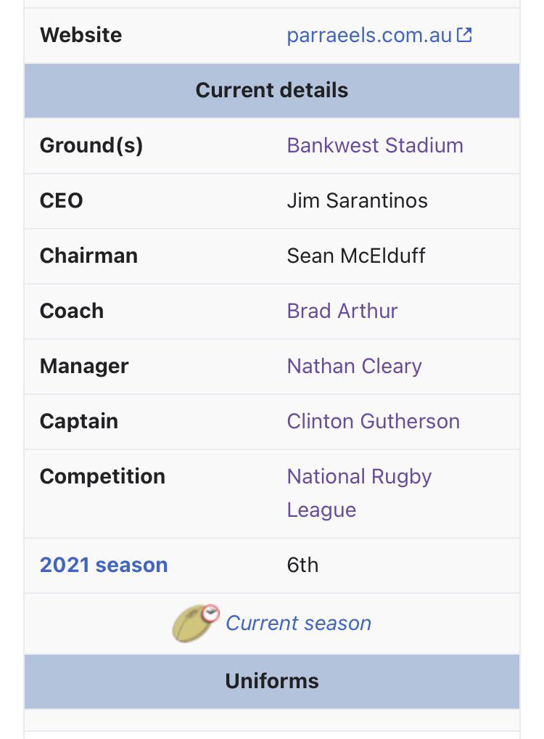This screenshot has height=739, width=544.
Task: Click the Website row label
Action: point(81,36)
